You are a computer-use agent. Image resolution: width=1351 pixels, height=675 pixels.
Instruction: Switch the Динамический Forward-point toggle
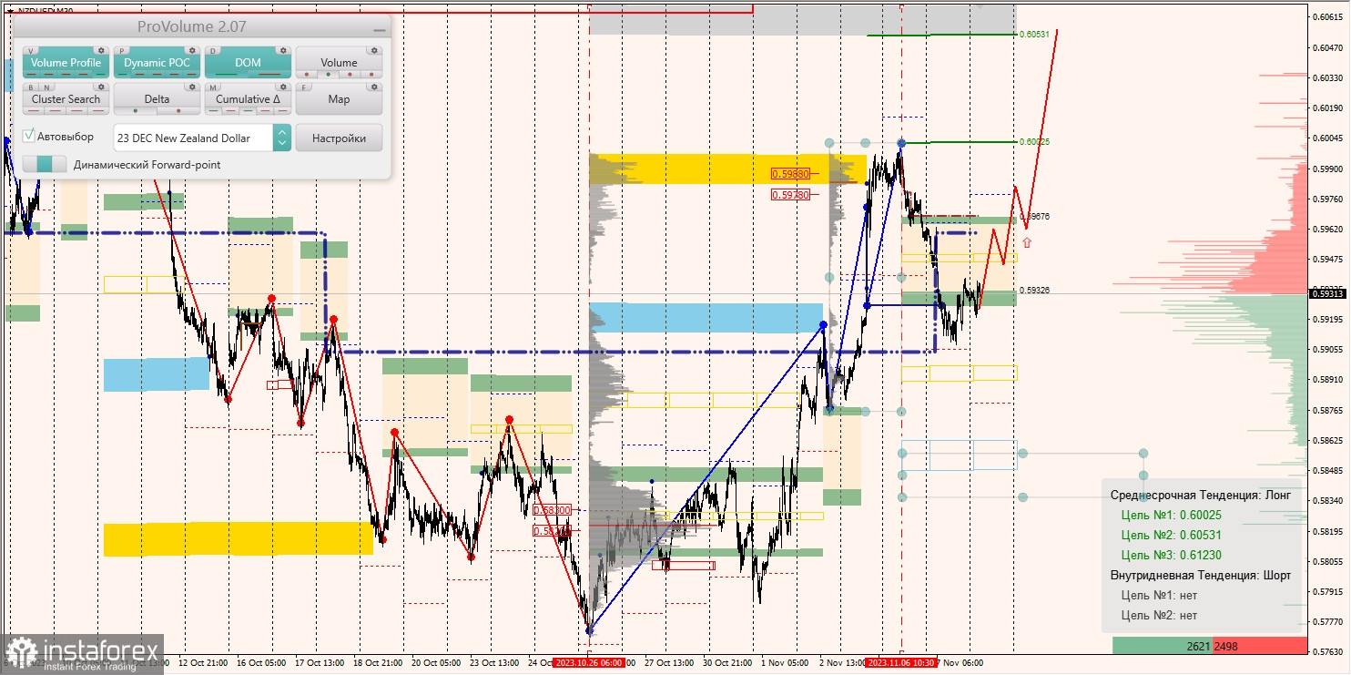(45, 164)
